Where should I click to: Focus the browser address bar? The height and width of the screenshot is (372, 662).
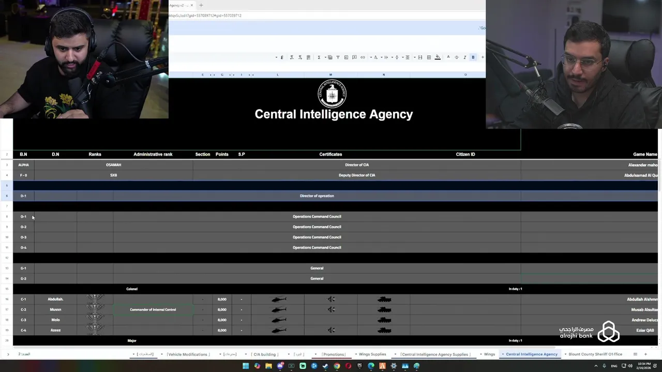point(326,16)
